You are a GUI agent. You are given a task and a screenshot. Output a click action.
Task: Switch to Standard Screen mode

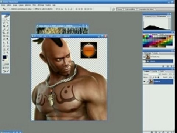click(4, 68)
